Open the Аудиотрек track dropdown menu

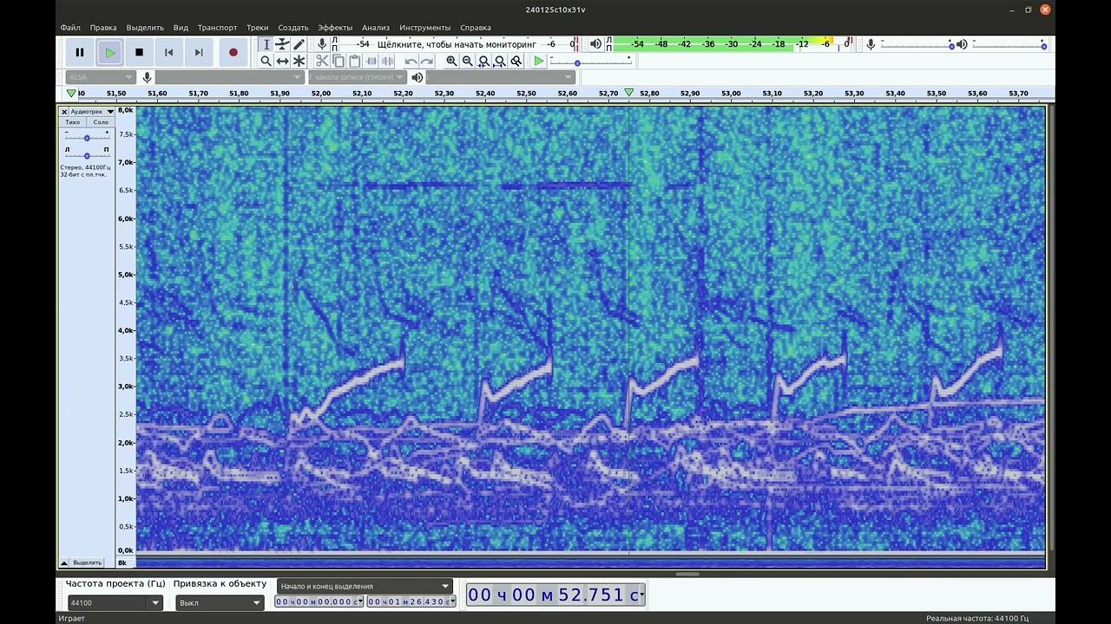[92, 112]
